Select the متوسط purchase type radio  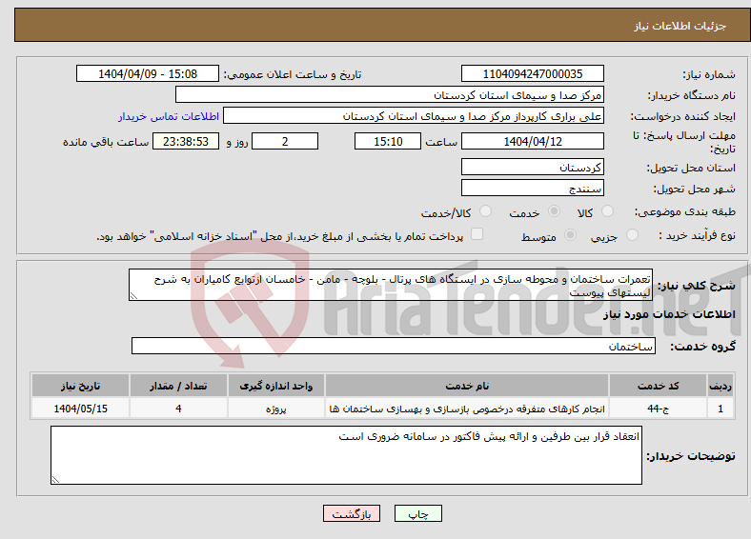click(x=570, y=234)
